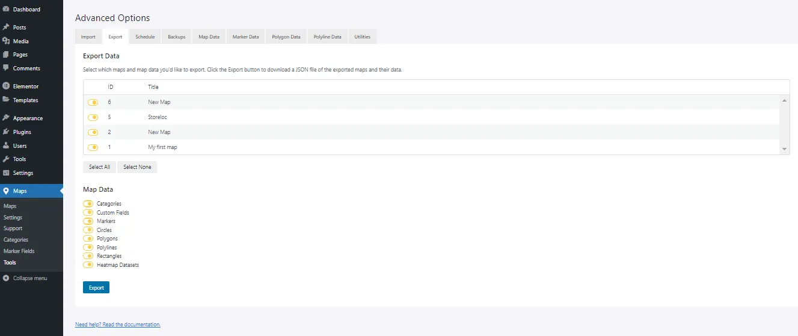The image size is (798, 336).
Task: Disable the Markers map data toggle
Action: click(x=88, y=221)
